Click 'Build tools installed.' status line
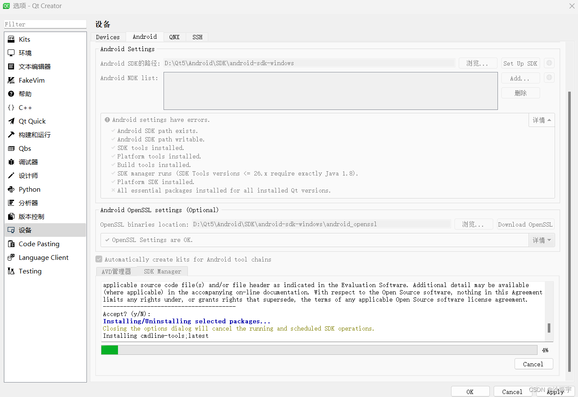 (x=154, y=165)
